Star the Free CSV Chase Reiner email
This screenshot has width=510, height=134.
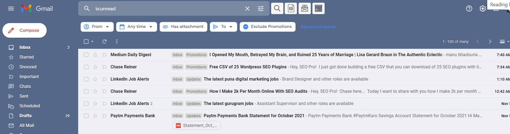click(95, 67)
